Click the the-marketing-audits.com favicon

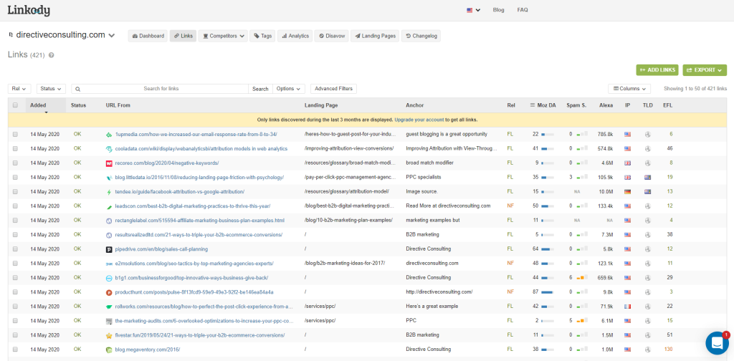pos(109,322)
